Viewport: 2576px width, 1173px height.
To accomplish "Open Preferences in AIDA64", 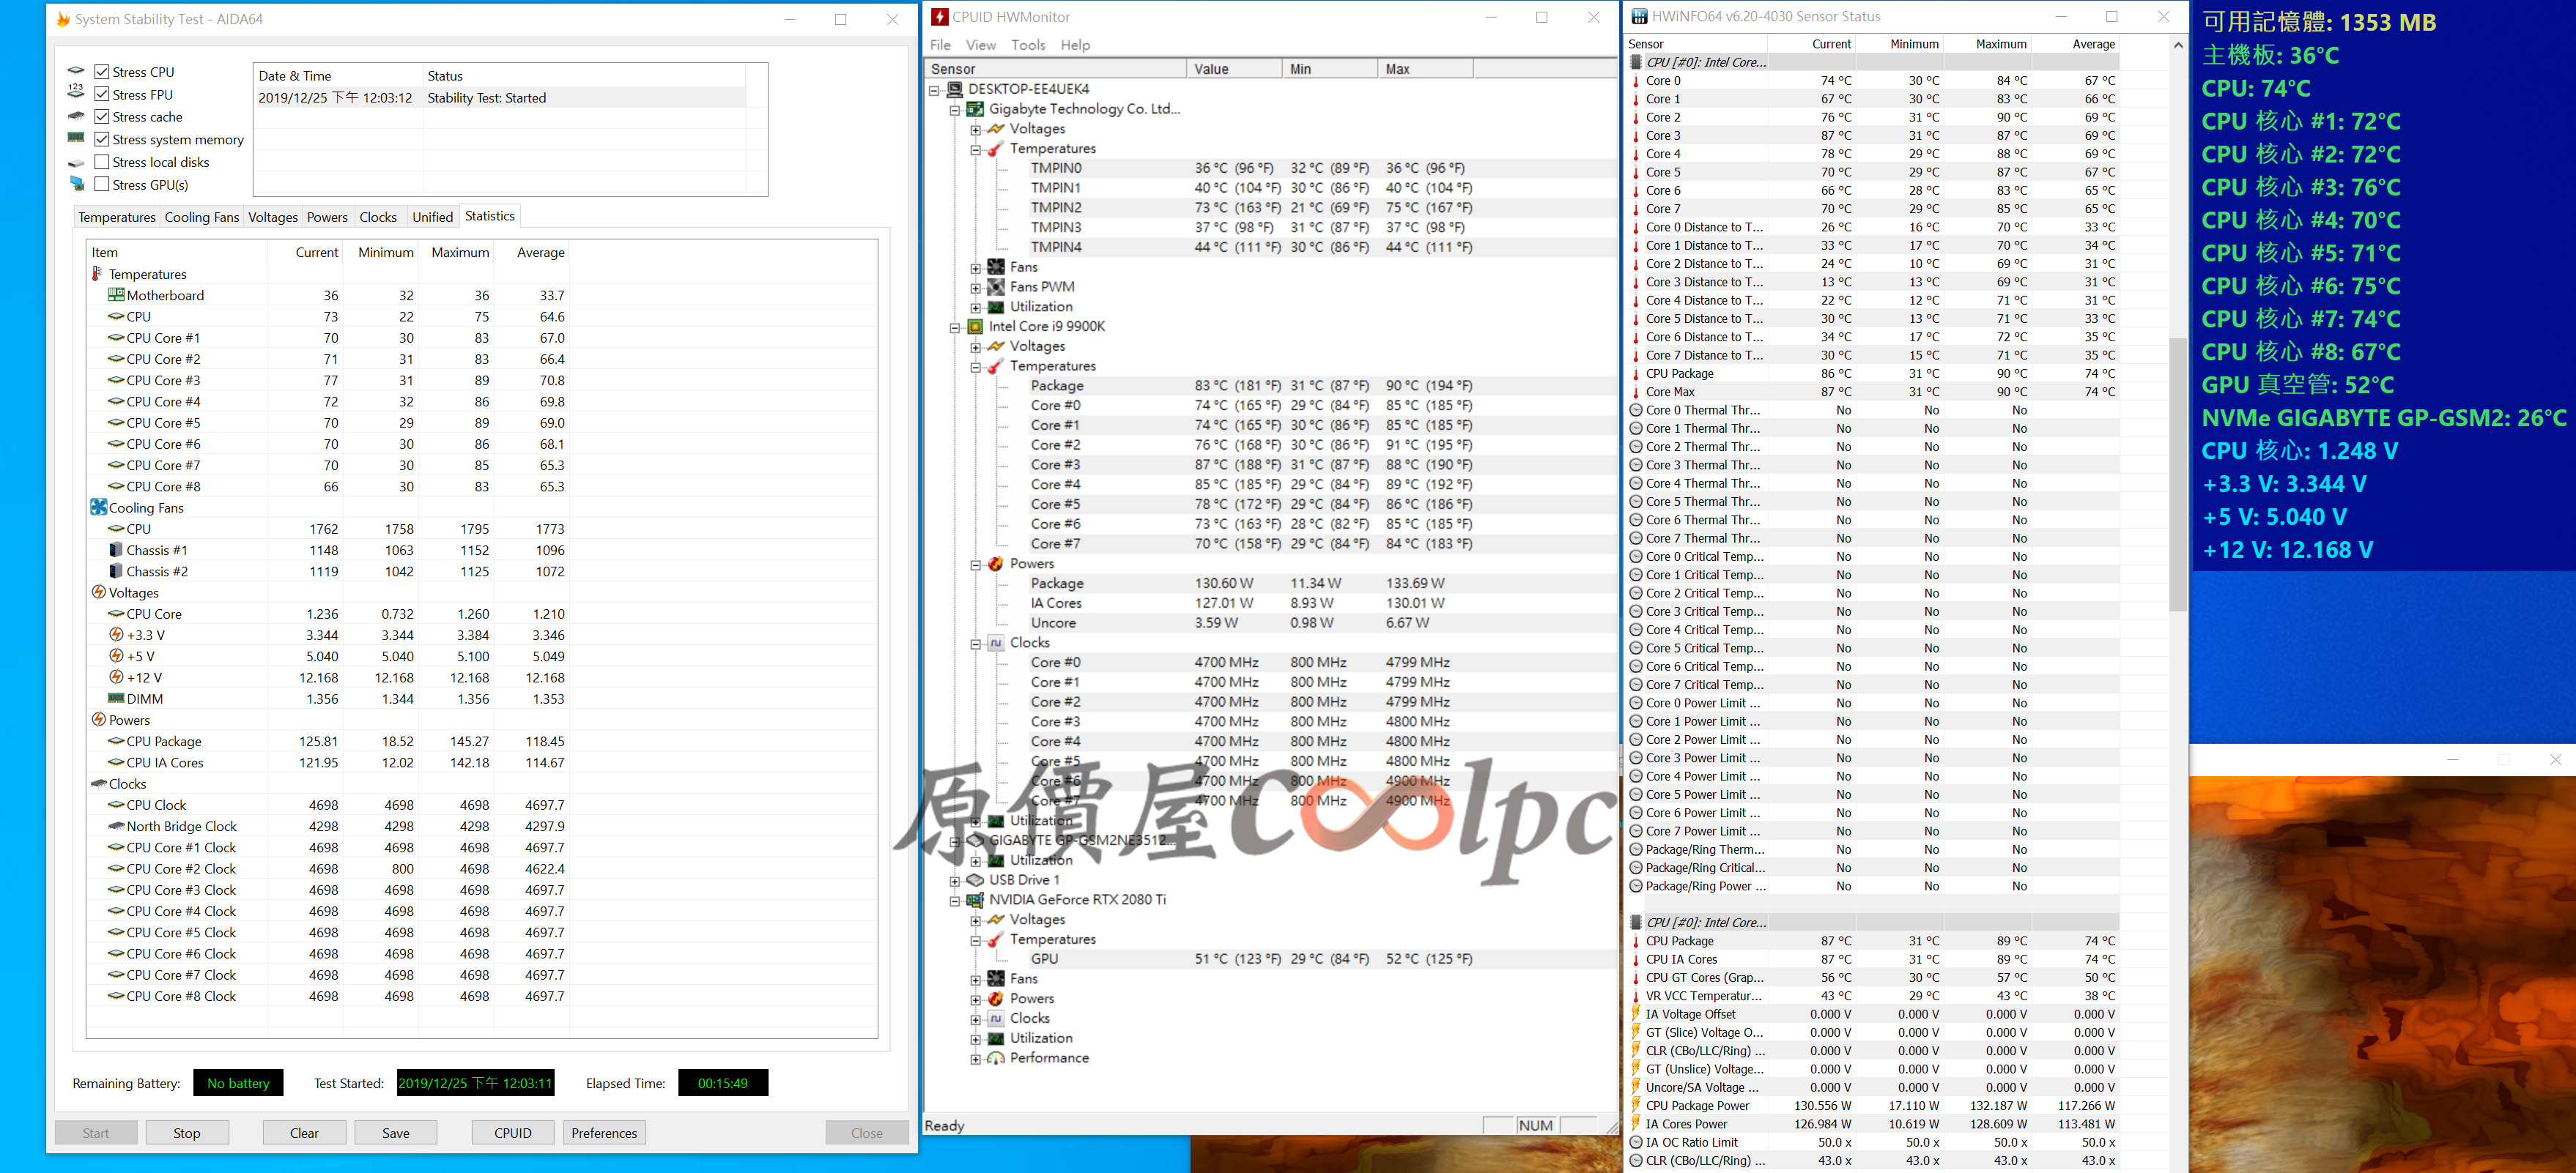I will pos(604,1133).
